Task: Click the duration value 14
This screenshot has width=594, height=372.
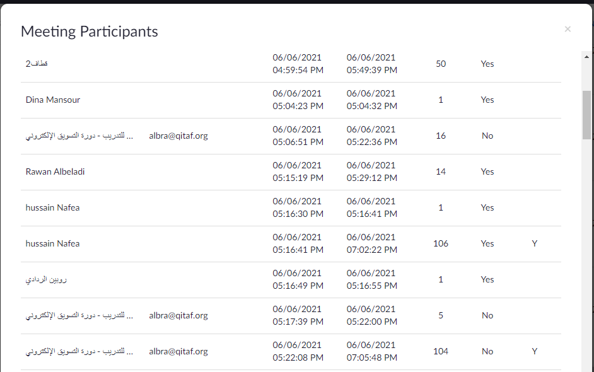Action: 441,171
